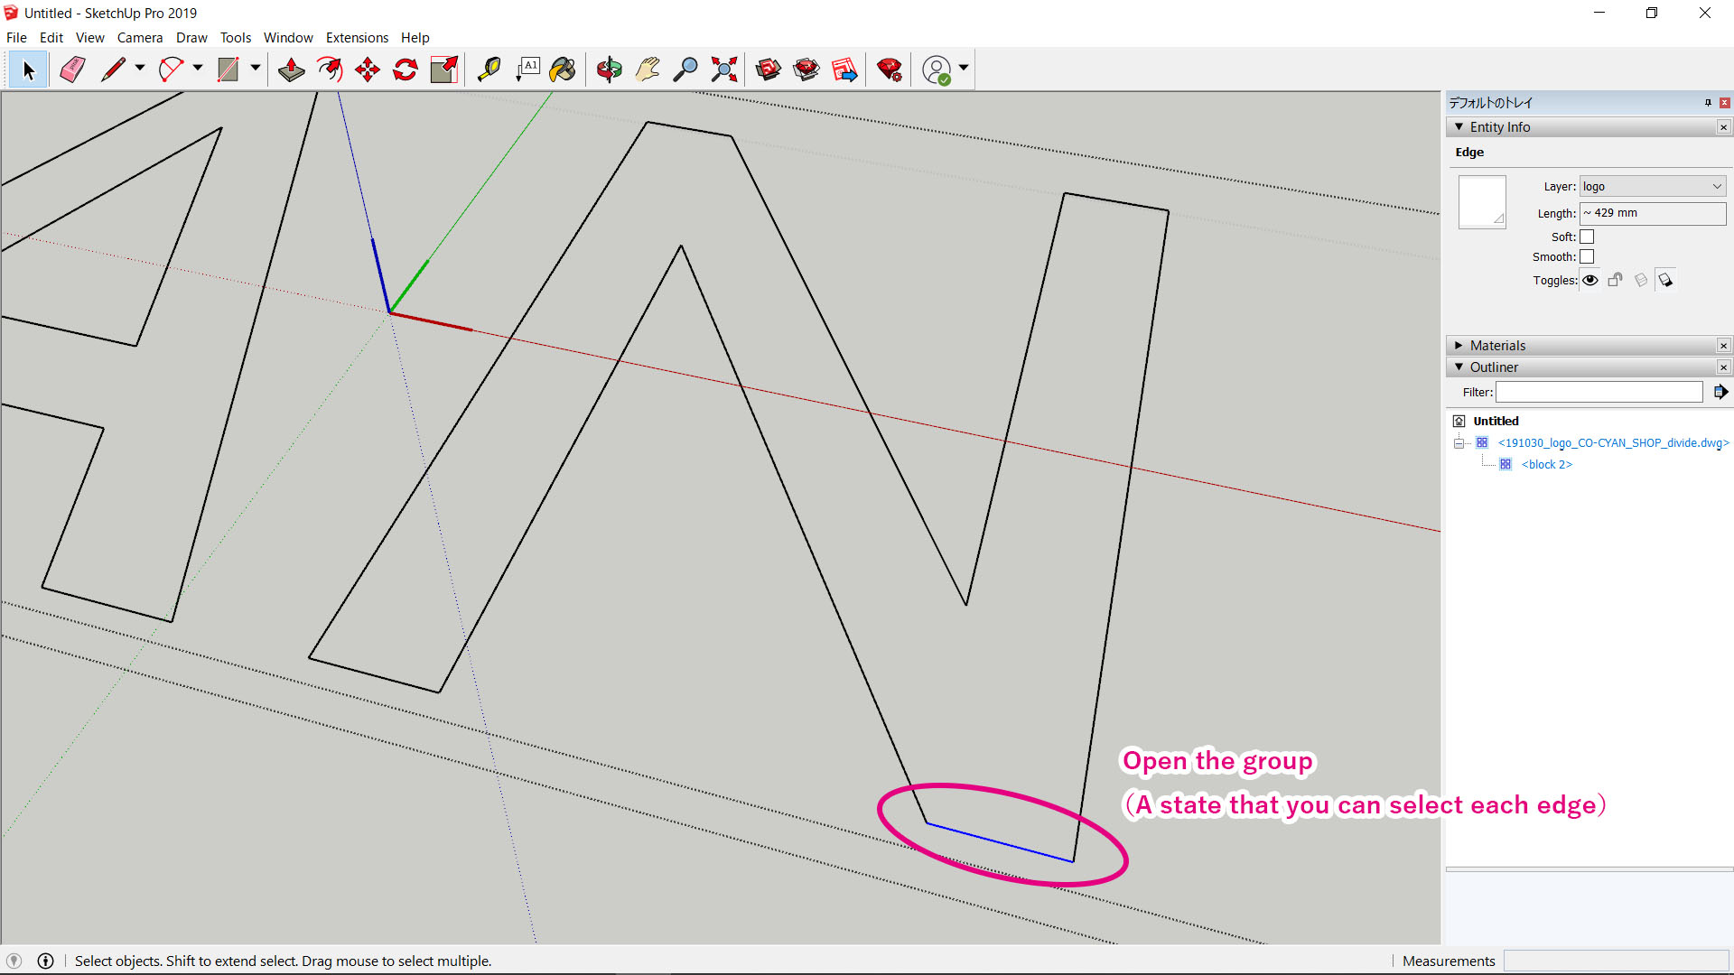
Task: Select the block 2 outliner item
Action: click(1546, 465)
